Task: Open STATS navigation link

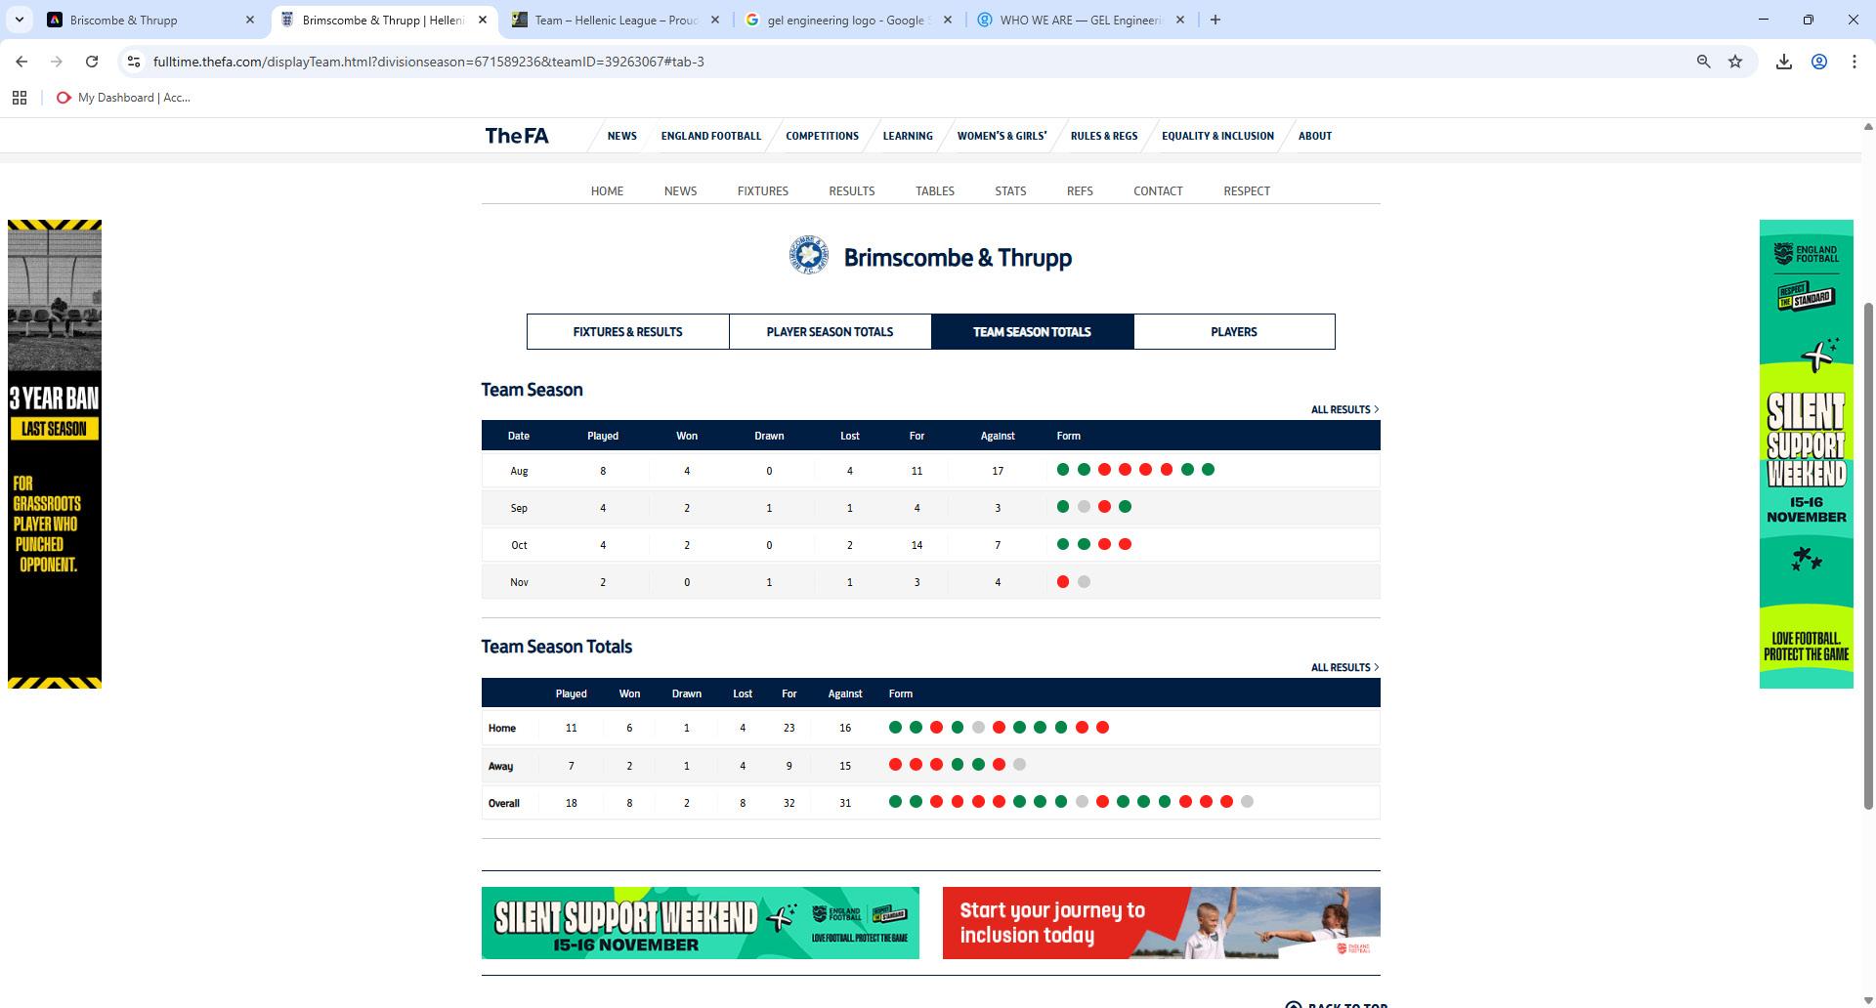Action: point(1010,191)
